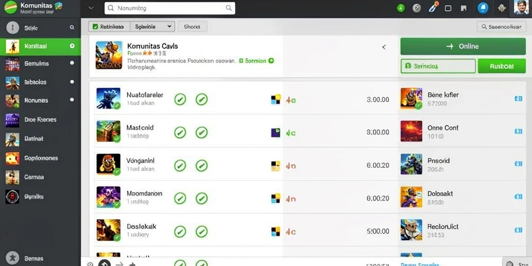Click the Bennas star icon in sidebar
532x266 pixels.
pos(12,258)
